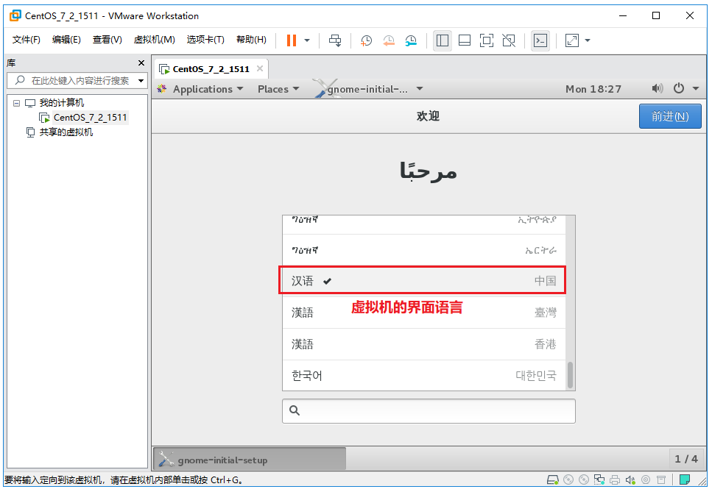
Task: Click the 前进(N) button
Action: [670, 116]
